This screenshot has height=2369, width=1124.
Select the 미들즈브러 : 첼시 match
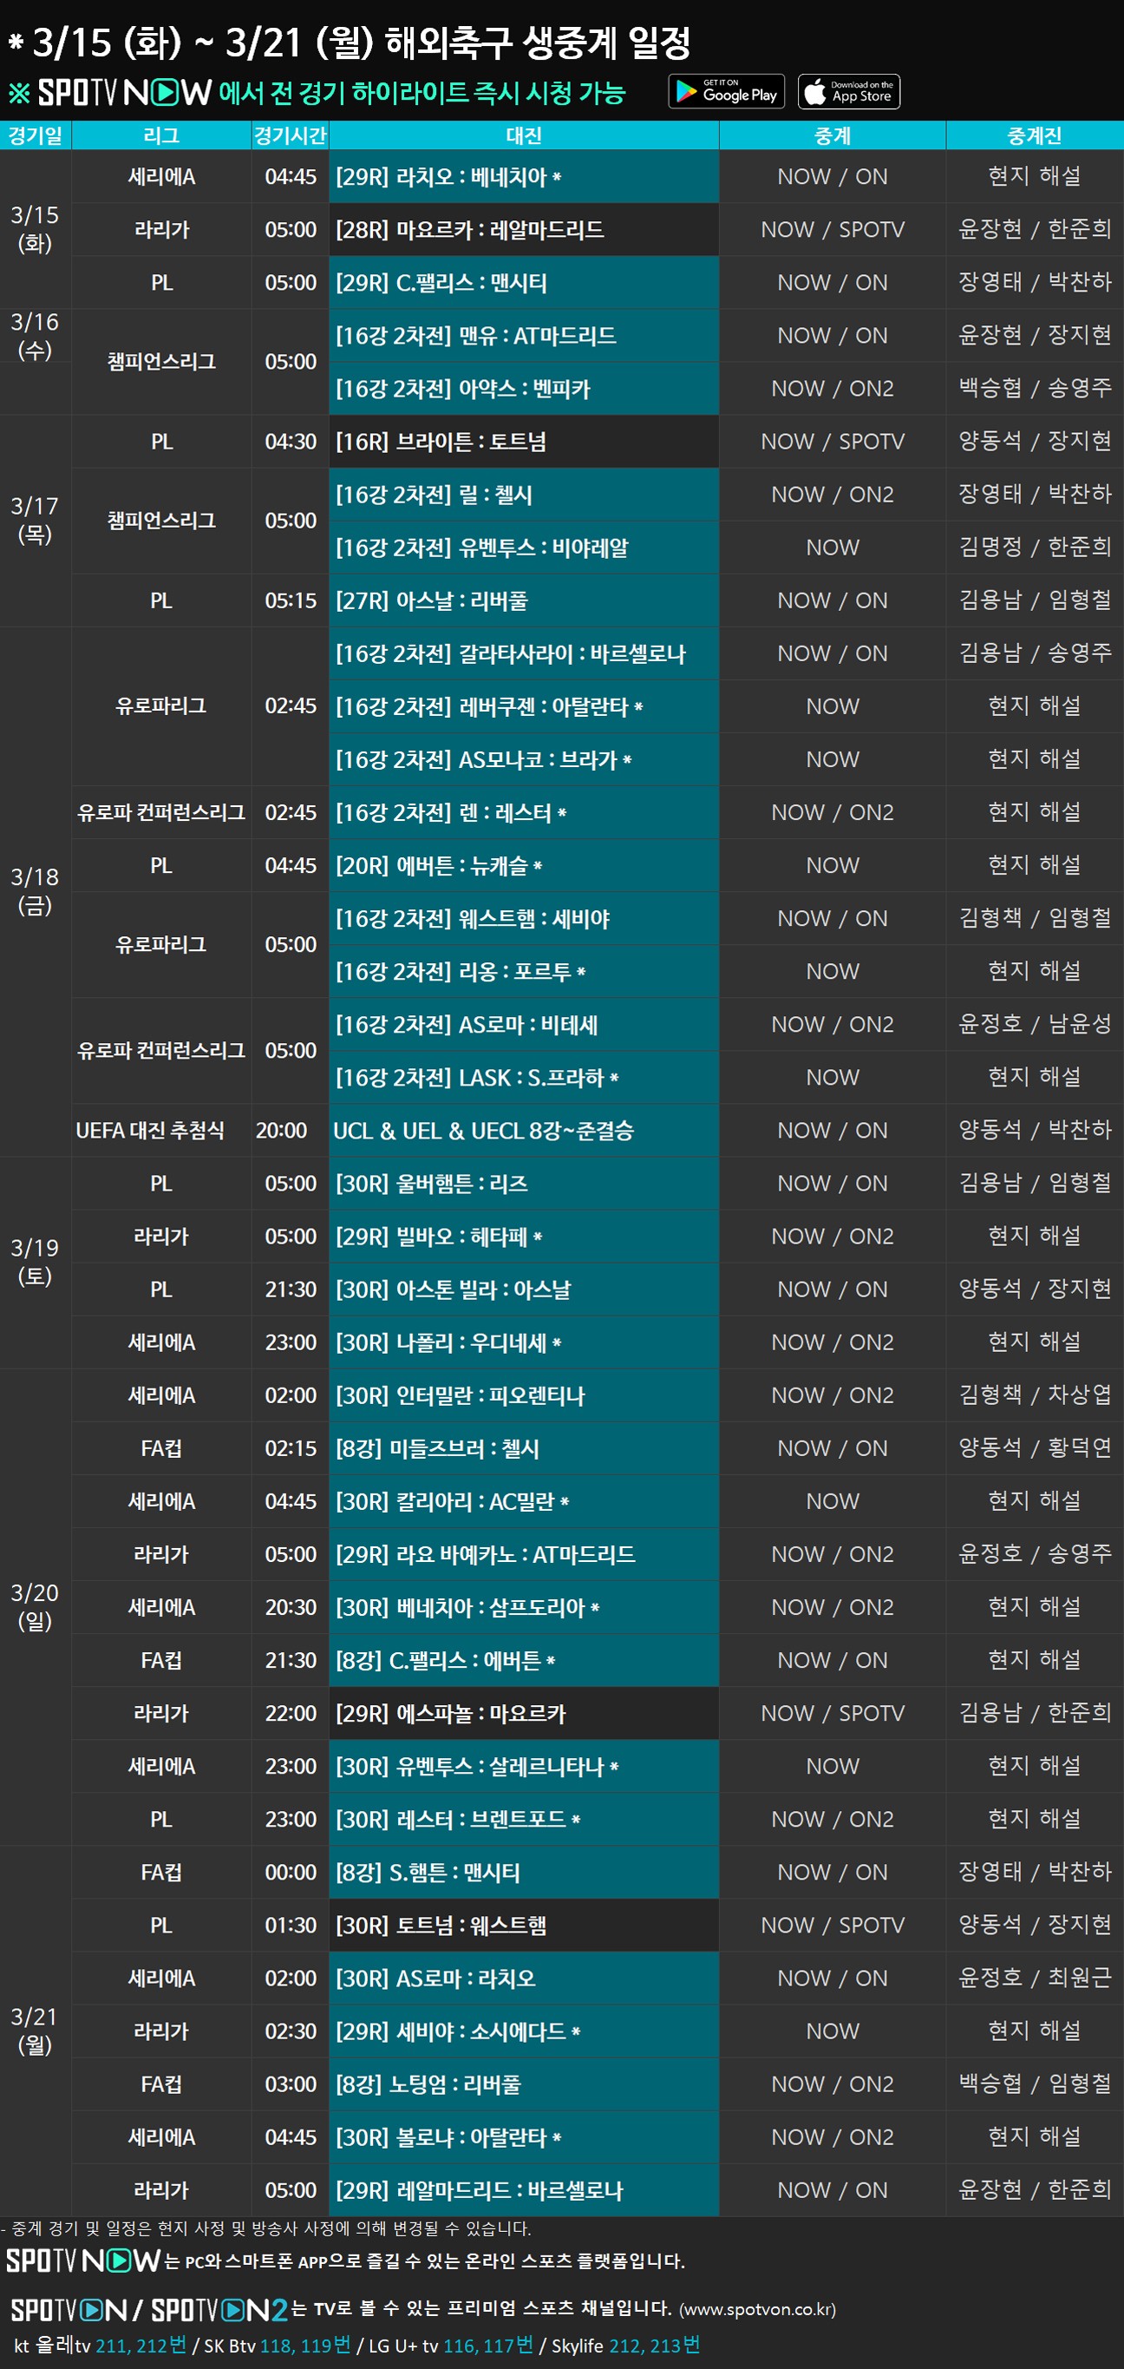524,1449
